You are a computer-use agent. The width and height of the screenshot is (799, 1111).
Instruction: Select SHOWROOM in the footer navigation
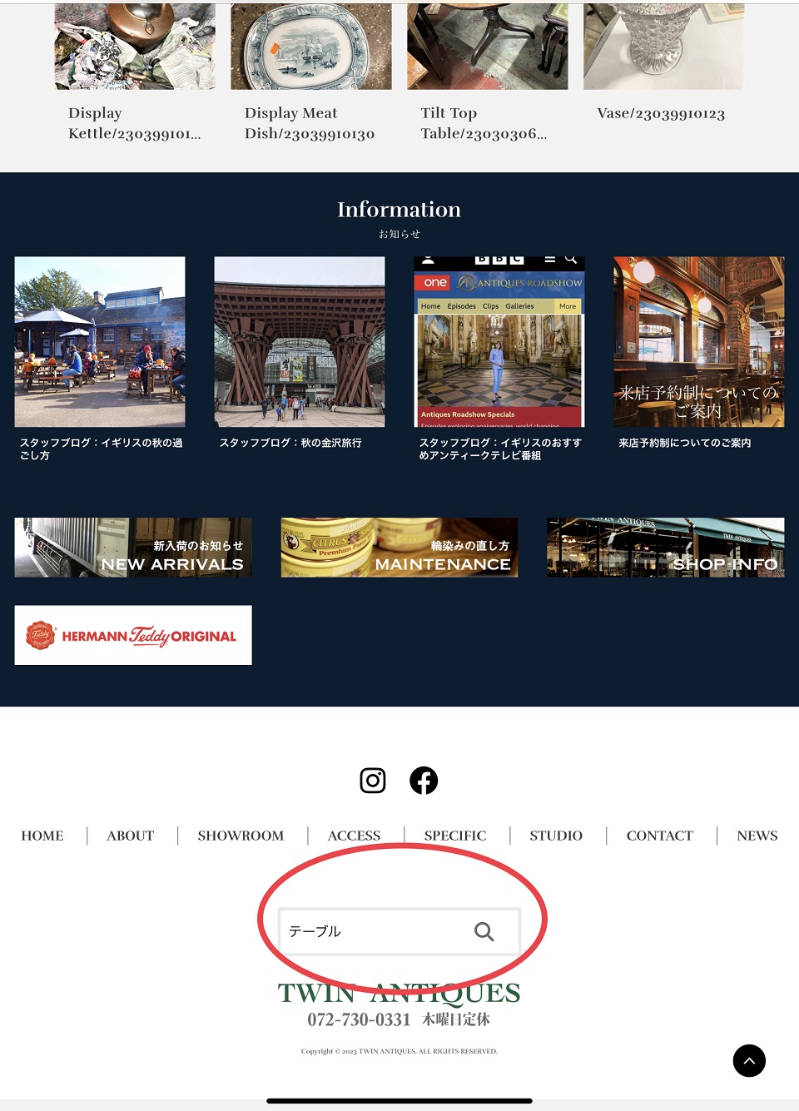[241, 836]
